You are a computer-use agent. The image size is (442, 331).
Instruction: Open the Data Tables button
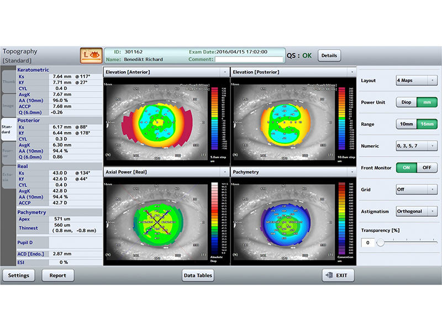[x=198, y=275]
